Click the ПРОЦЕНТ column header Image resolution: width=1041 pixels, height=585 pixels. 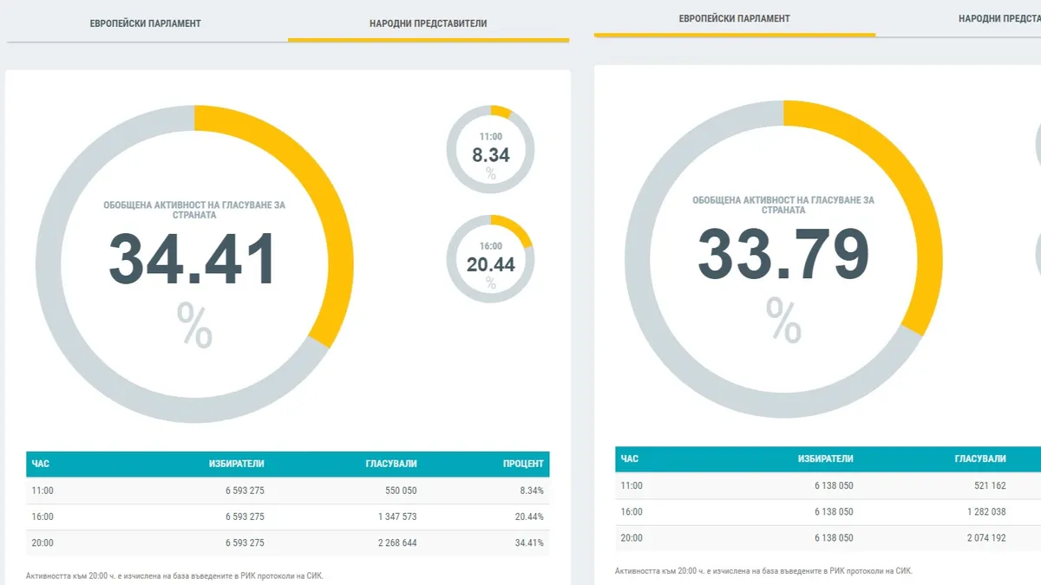[523, 464]
